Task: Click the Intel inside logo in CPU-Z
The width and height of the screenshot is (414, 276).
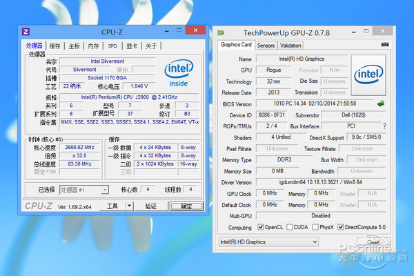Action: pyautogui.click(x=179, y=72)
